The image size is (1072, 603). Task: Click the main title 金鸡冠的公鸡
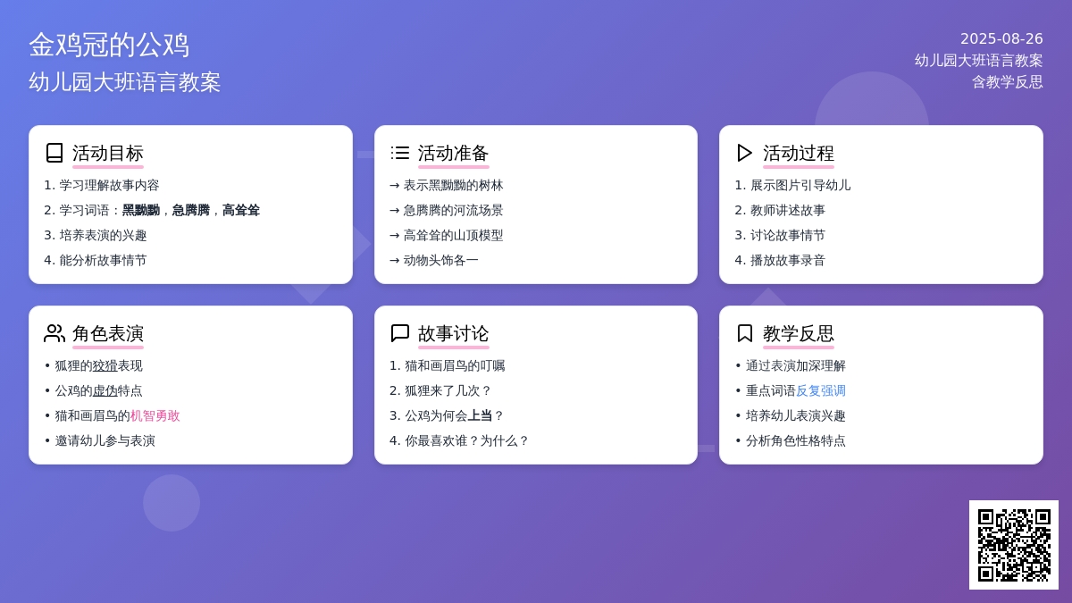point(109,45)
